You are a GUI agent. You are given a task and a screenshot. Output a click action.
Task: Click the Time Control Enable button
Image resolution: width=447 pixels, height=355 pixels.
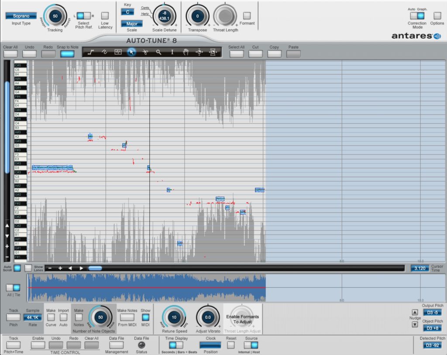coord(38,345)
